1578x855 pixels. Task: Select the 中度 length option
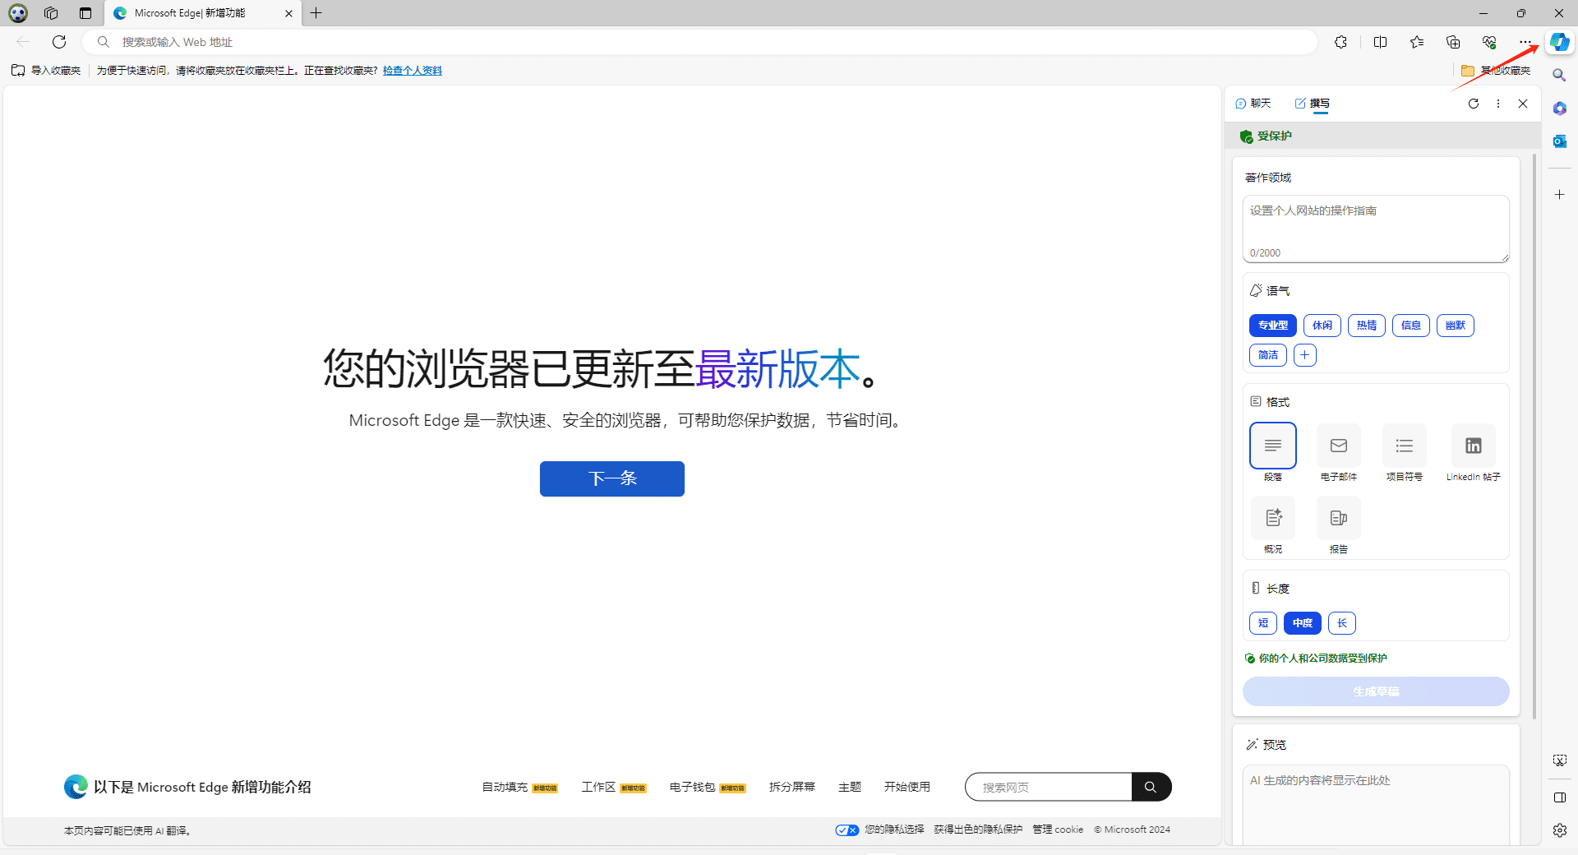pyautogui.click(x=1303, y=623)
